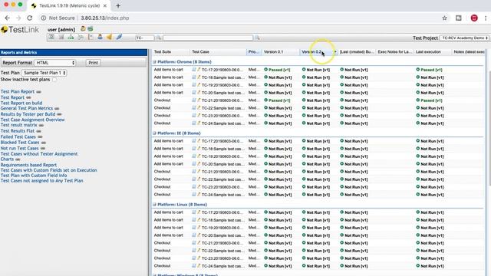Image resolution: width=491 pixels, height=276 pixels.
Task: Open user settings icon beside user [admin]
Action: point(83,29)
